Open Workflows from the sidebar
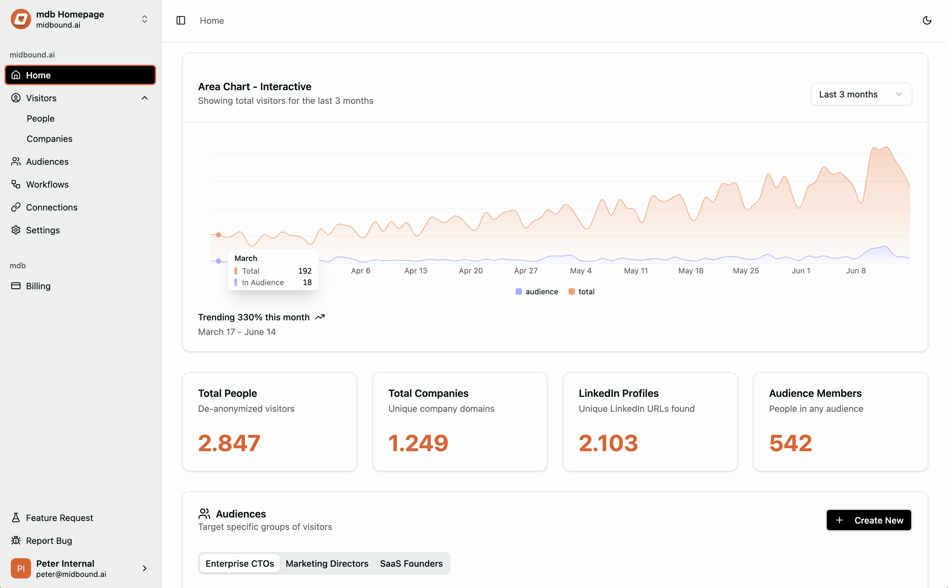 click(47, 184)
